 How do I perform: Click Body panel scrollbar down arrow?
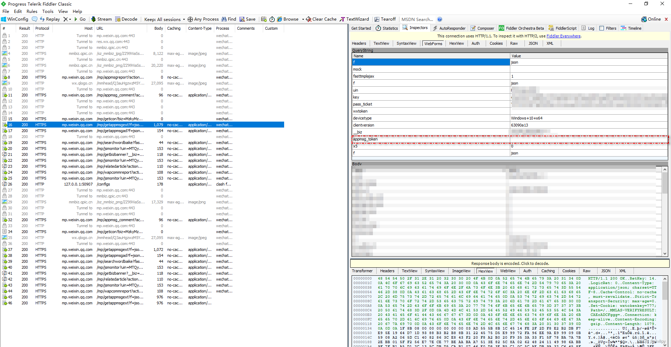[665, 254]
